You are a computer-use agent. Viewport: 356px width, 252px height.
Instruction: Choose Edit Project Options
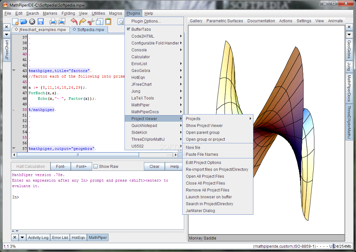(218, 162)
